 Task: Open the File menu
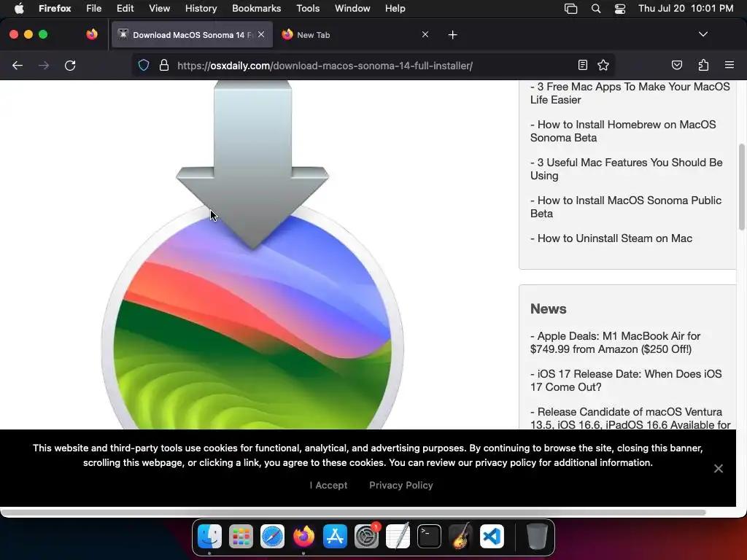coord(93,8)
